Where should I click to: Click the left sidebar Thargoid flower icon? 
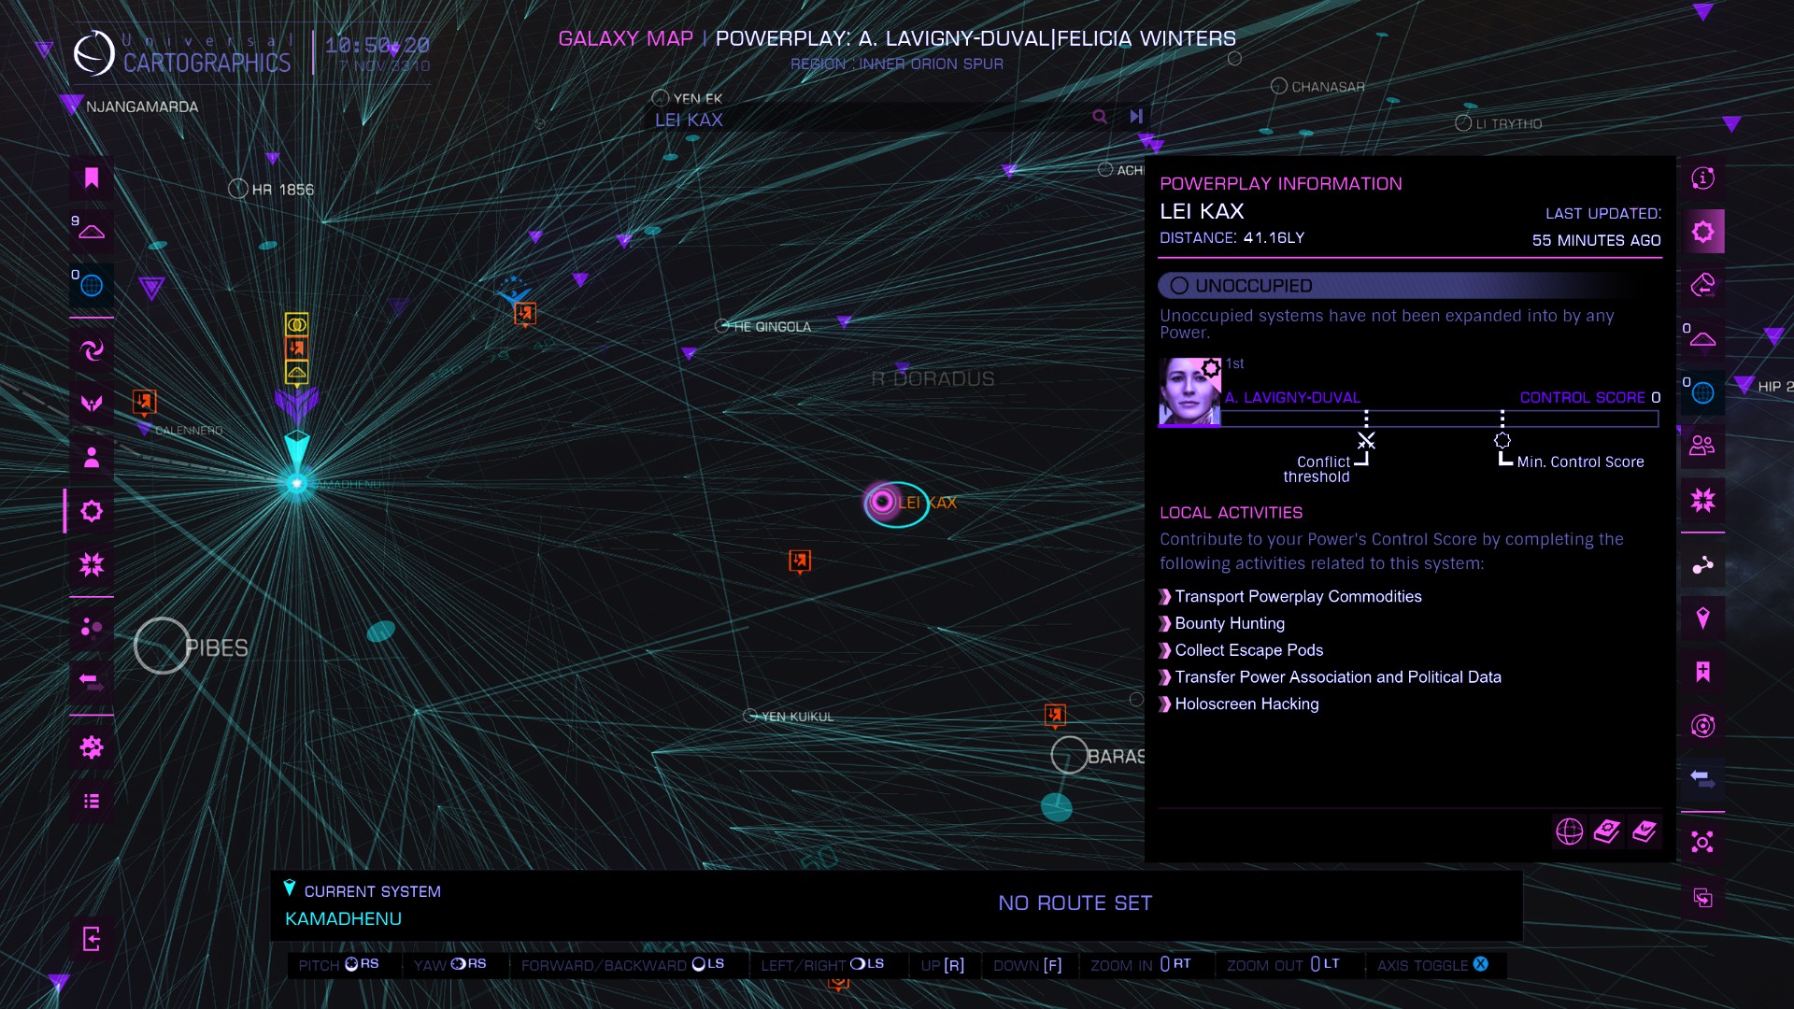pos(92,564)
